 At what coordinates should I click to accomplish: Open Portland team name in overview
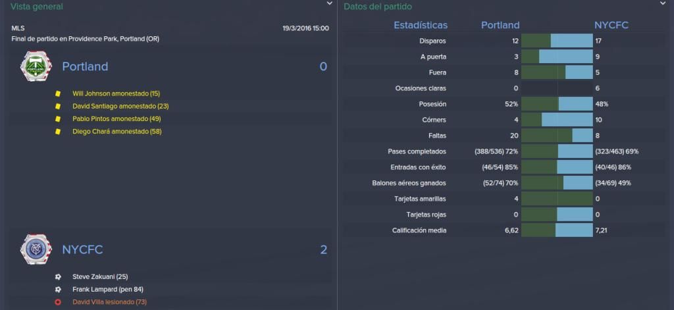[x=85, y=66]
